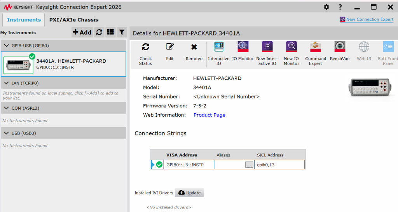Click the <No installed drivers> text
398x212 pixels.
pos(169,207)
